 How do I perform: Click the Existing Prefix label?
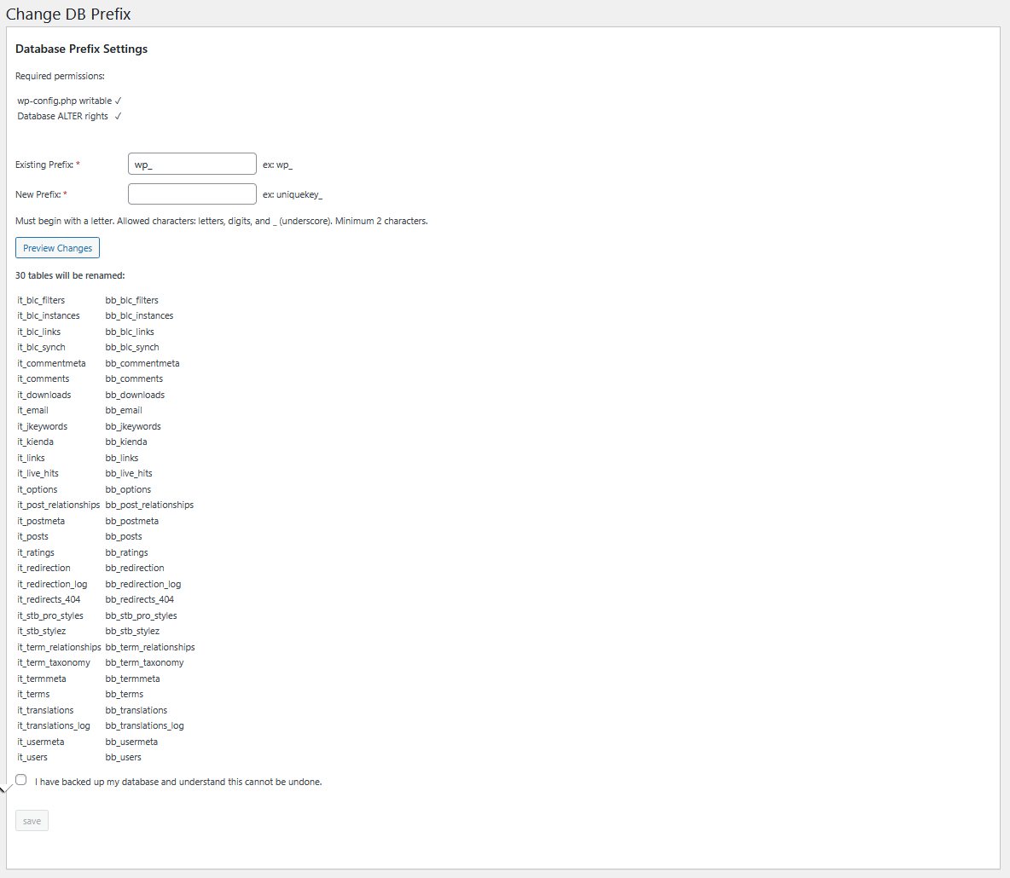(48, 165)
